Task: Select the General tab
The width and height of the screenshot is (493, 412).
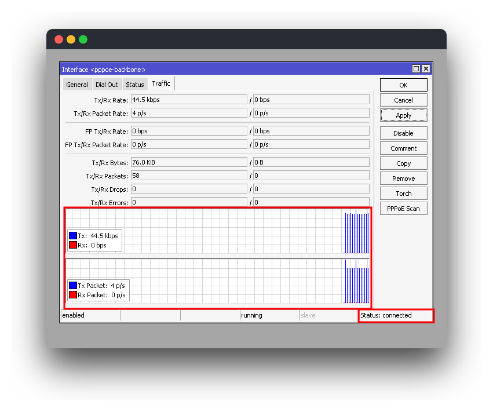Action: click(77, 84)
